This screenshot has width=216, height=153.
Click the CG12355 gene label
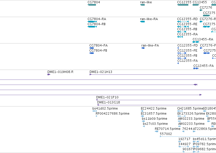tap(184, 2)
